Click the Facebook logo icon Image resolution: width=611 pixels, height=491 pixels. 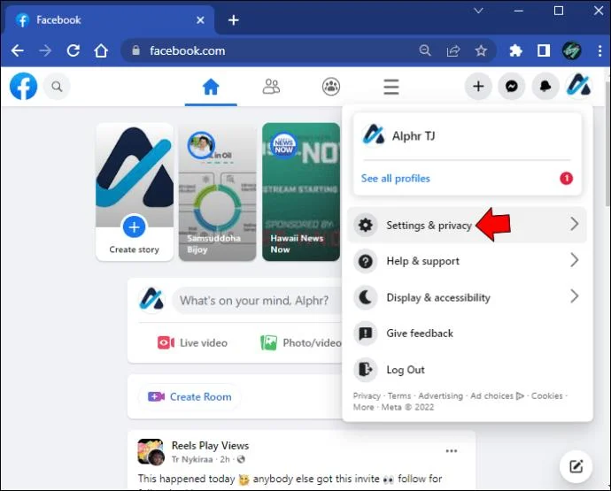pyautogui.click(x=23, y=86)
